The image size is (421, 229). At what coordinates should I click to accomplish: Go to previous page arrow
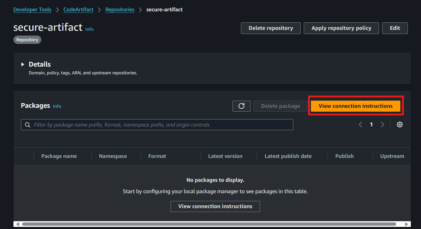361,125
